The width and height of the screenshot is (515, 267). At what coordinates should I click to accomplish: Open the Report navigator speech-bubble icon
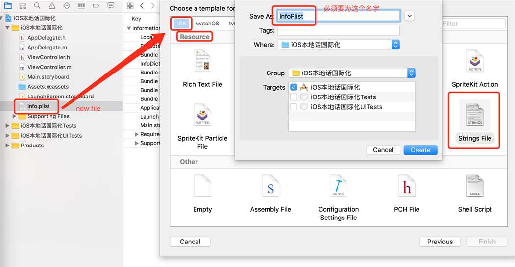click(x=111, y=5)
